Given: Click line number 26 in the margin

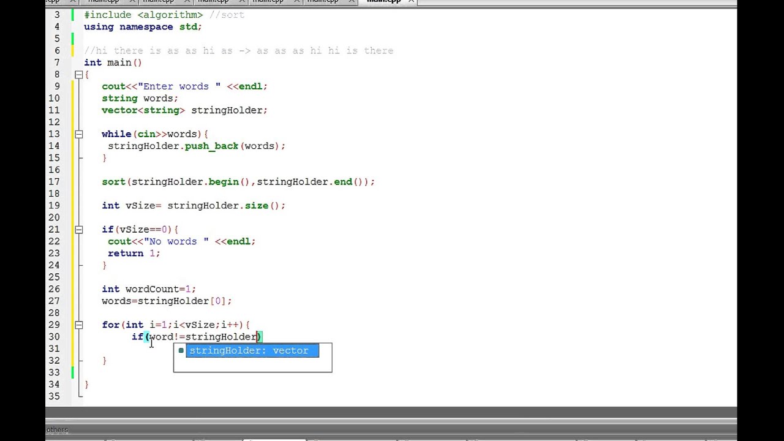Looking at the screenshot, I should (53, 289).
